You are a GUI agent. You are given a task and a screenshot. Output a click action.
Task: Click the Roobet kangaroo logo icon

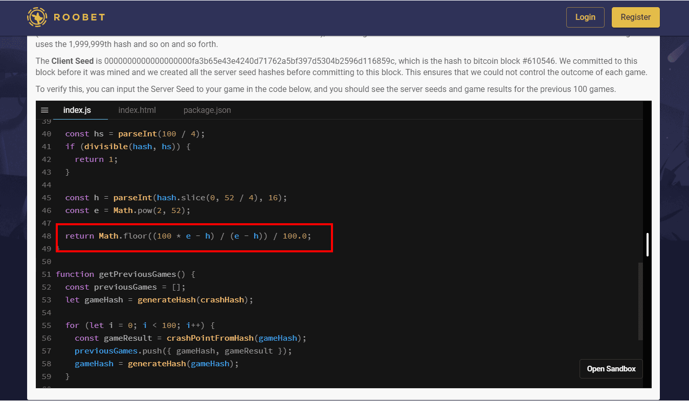point(37,17)
